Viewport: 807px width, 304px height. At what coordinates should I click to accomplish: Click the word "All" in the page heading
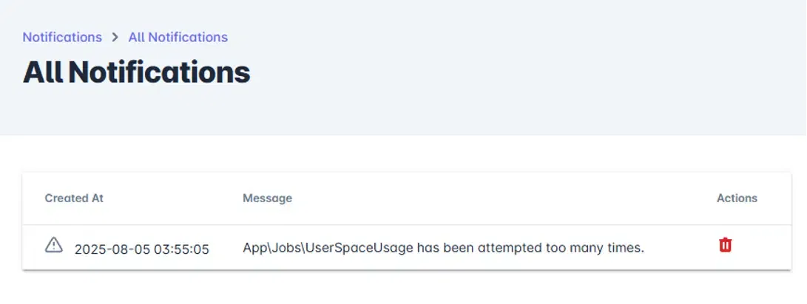tap(44, 72)
